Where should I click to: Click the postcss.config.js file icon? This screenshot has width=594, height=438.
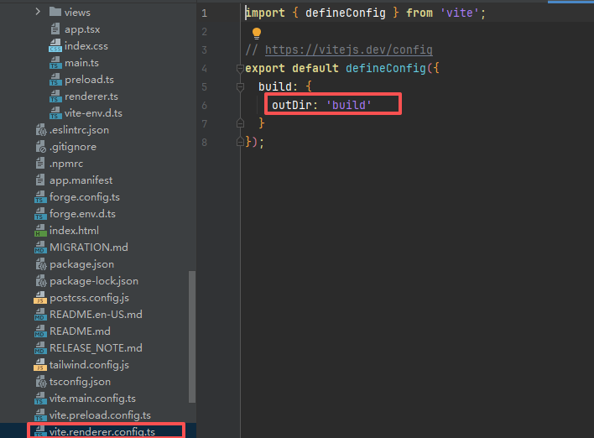coord(40,297)
